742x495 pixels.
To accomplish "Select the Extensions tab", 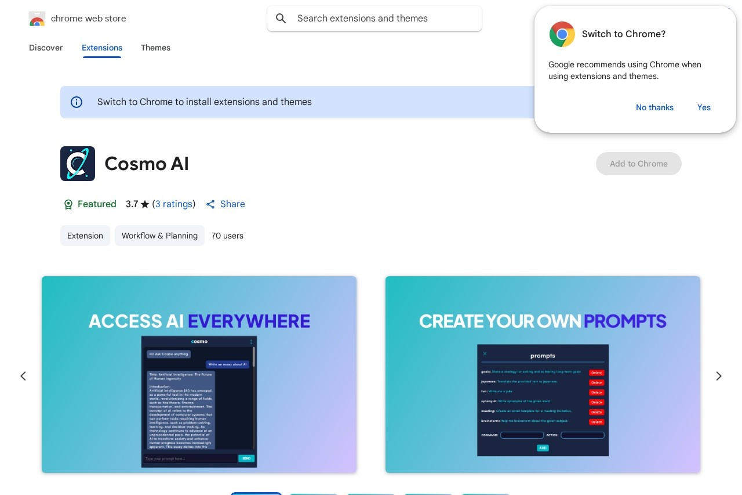I will 102,48.
